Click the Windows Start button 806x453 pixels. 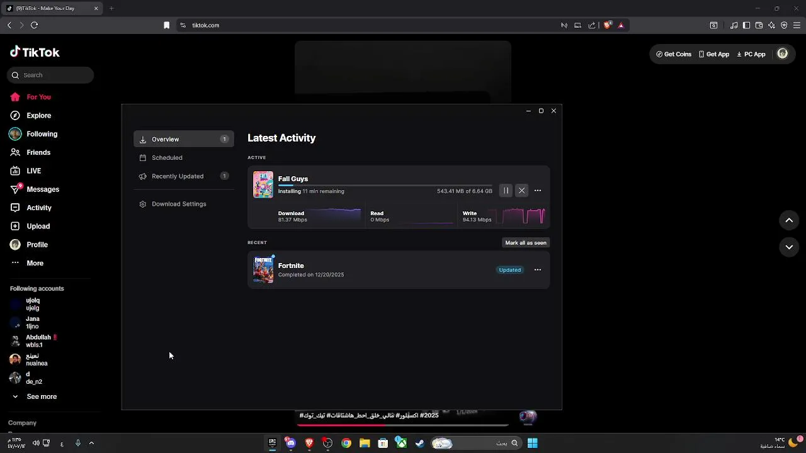532,443
